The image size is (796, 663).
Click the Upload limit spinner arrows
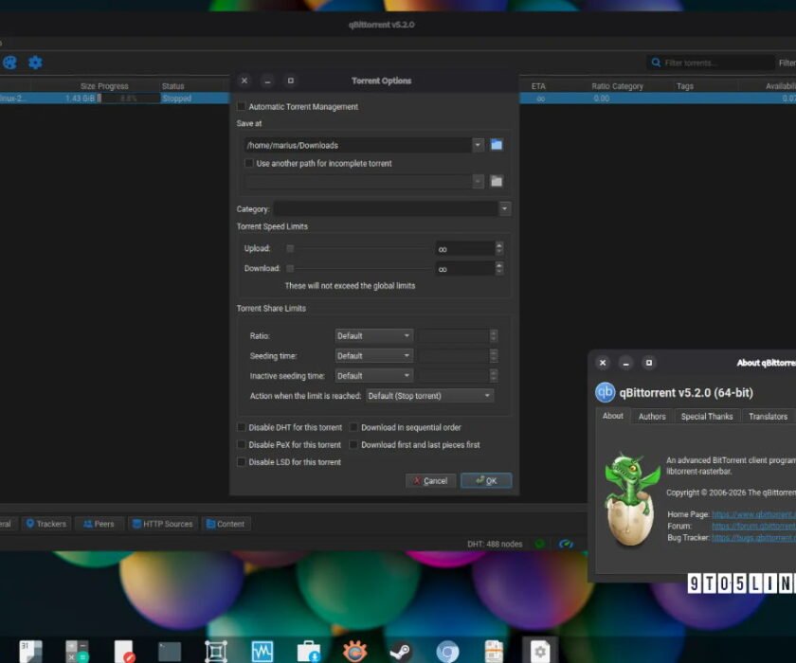pyautogui.click(x=499, y=248)
